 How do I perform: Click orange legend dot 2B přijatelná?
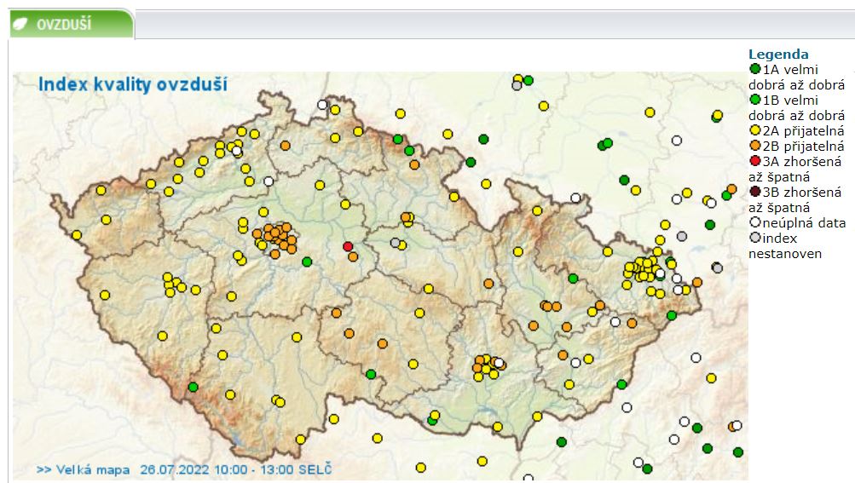coord(755,145)
